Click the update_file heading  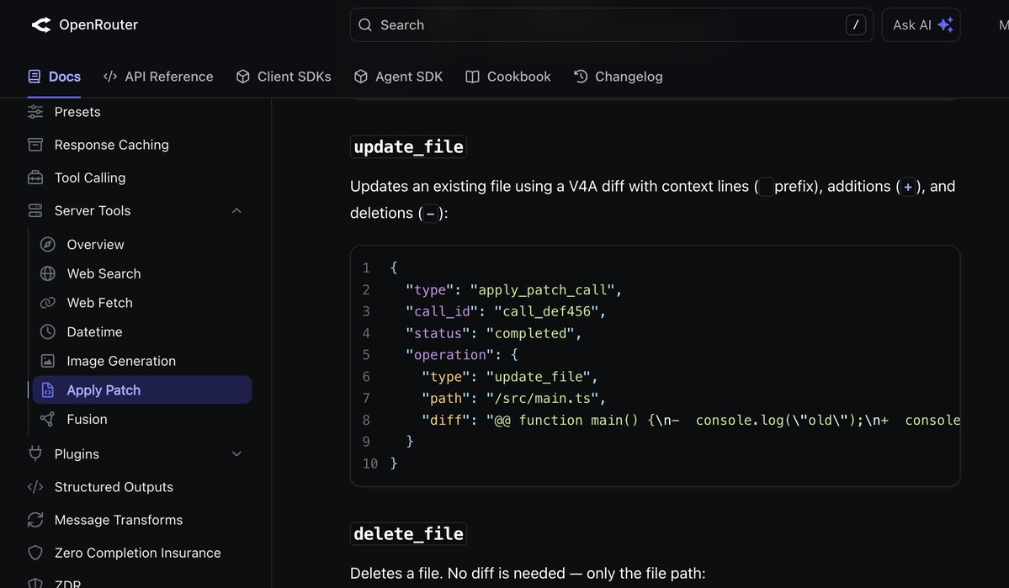point(409,146)
